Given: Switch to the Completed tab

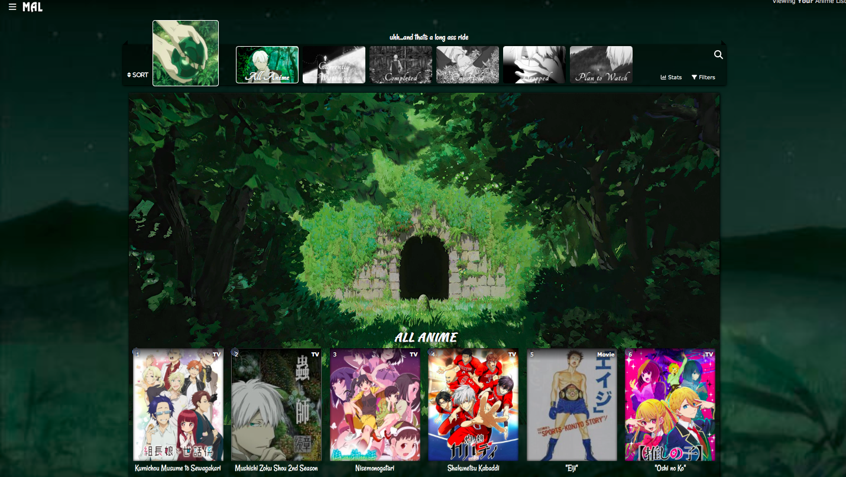Looking at the screenshot, I should 401,65.
